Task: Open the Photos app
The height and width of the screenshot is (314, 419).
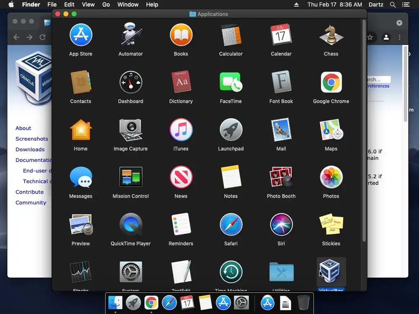Action: (331, 177)
